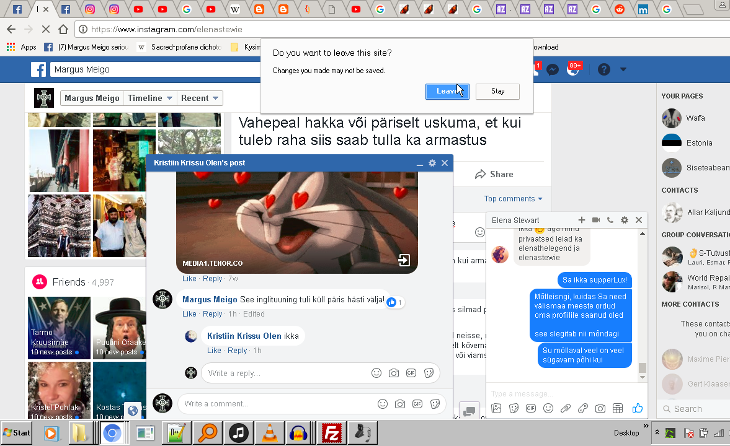Viewport: 730px width, 446px height.
Task: Choose an emoji in Elena Stewart chat
Action: click(x=548, y=408)
